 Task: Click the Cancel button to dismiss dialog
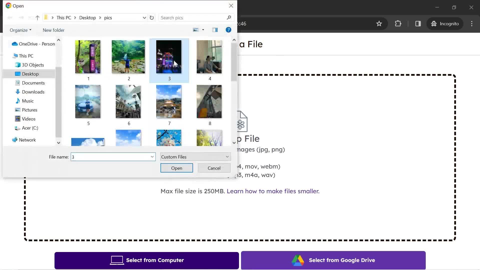[x=214, y=168]
